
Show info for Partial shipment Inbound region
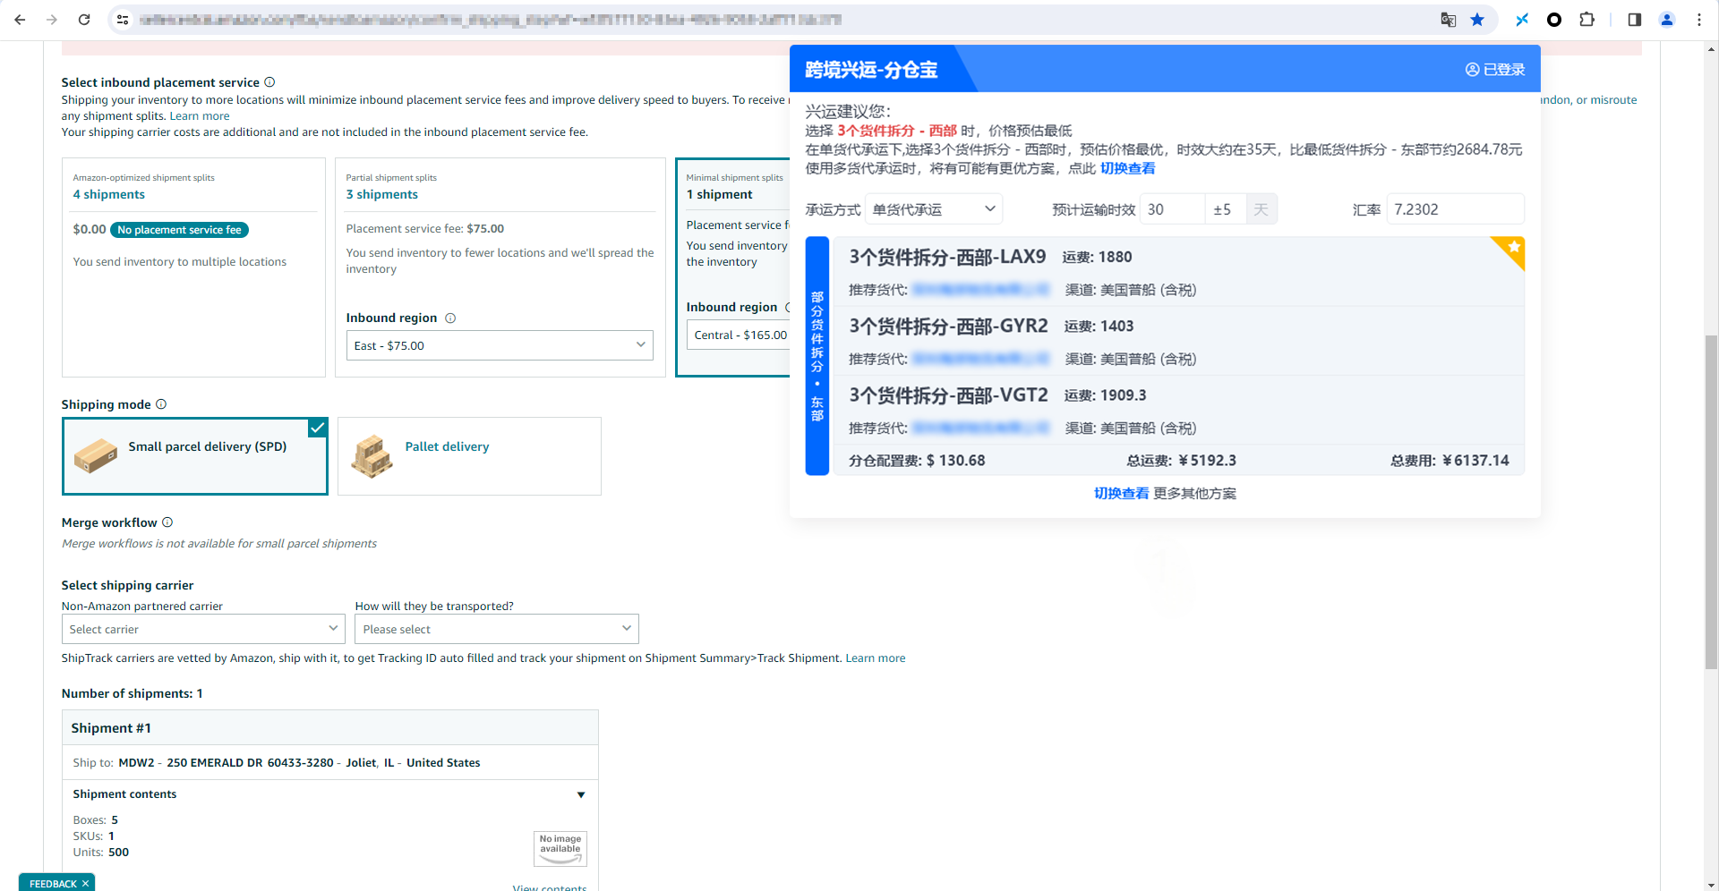pyautogui.click(x=450, y=318)
